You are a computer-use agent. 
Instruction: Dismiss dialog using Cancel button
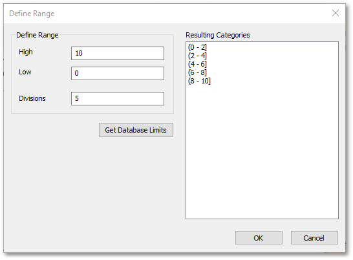click(x=314, y=238)
